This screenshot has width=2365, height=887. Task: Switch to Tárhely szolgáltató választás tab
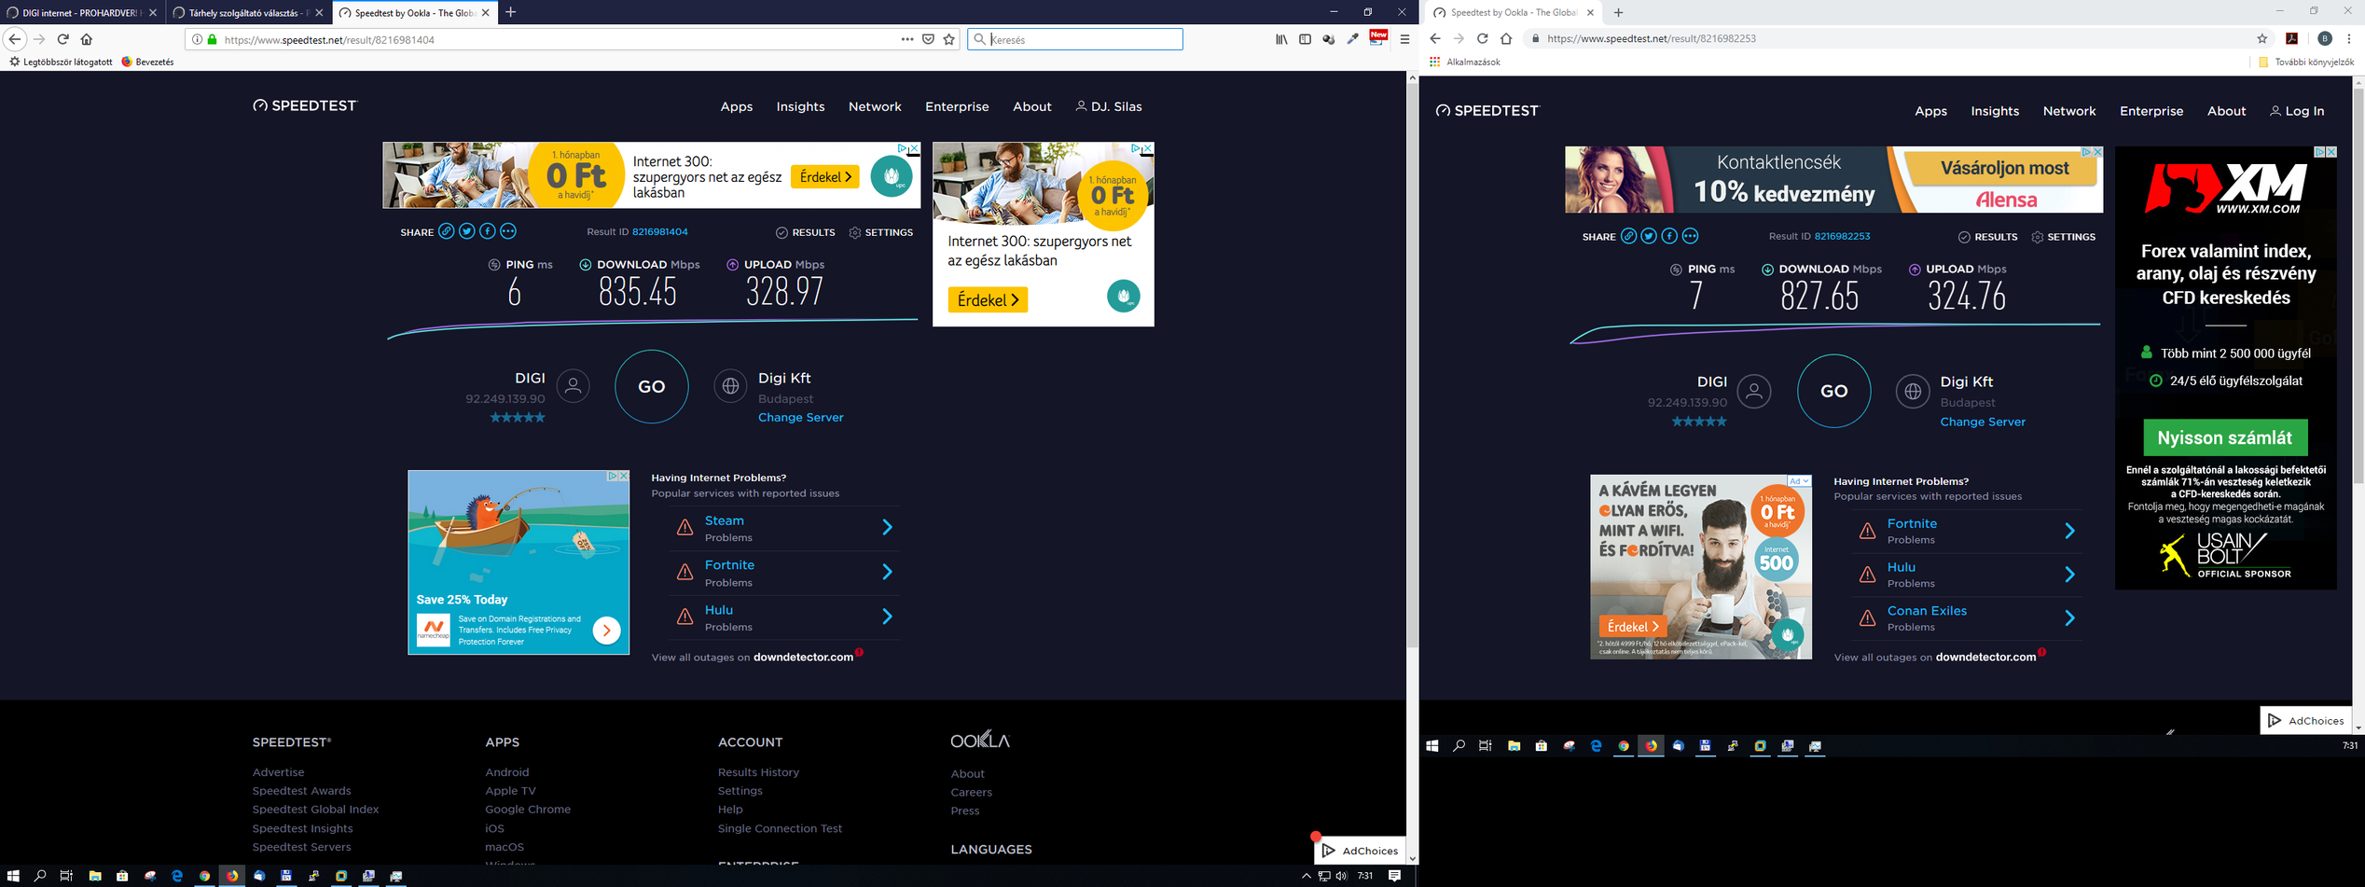pyautogui.click(x=248, y=13)
